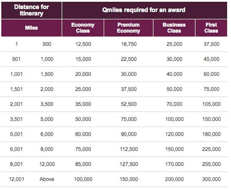The height and width of the screenshot is (190, 231).
Task: Click the 8,000 distance end value
Action: [x=47, y=149]
